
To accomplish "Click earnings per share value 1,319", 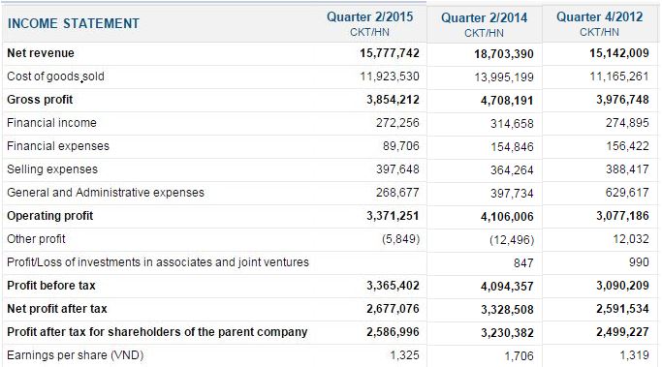I will (634, 355).
